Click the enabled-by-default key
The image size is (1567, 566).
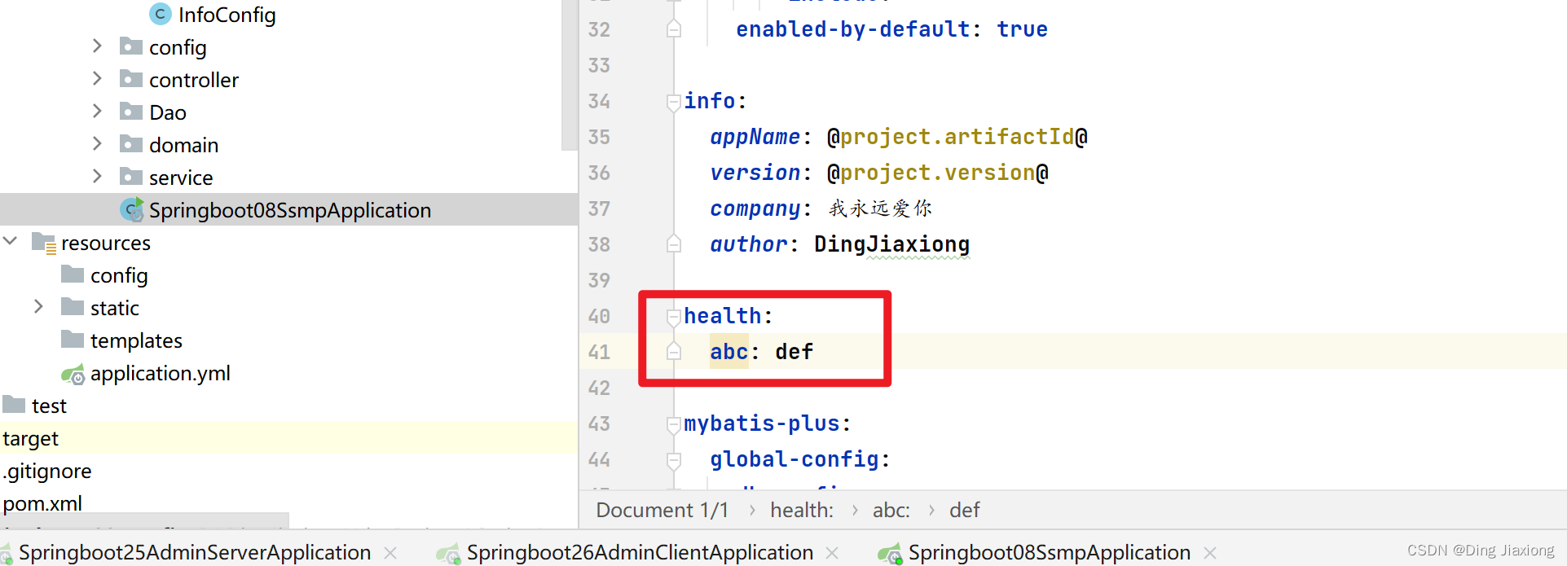pyautogui.click(x=852, y=29)
